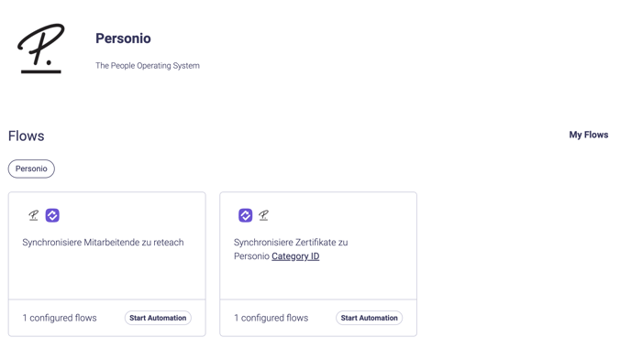
Task: Start Automation for Zertifikate sync flow
Action: click(369, 318)
